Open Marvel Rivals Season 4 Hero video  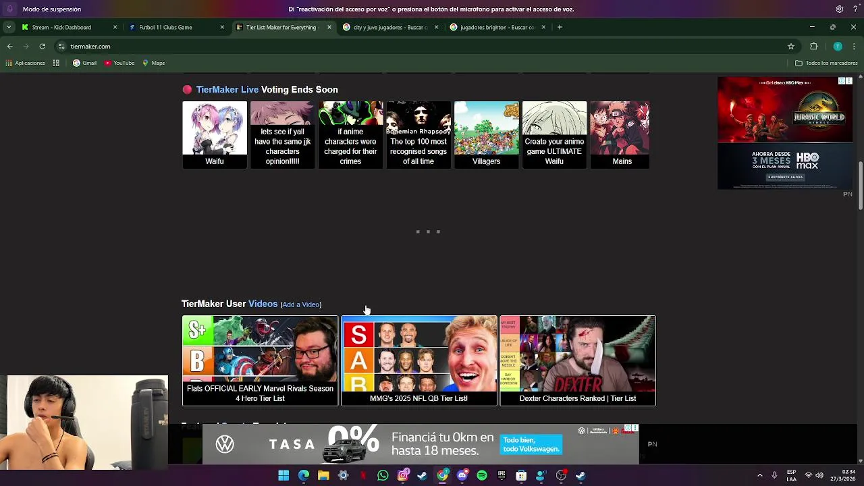click(x=260, y=360)
